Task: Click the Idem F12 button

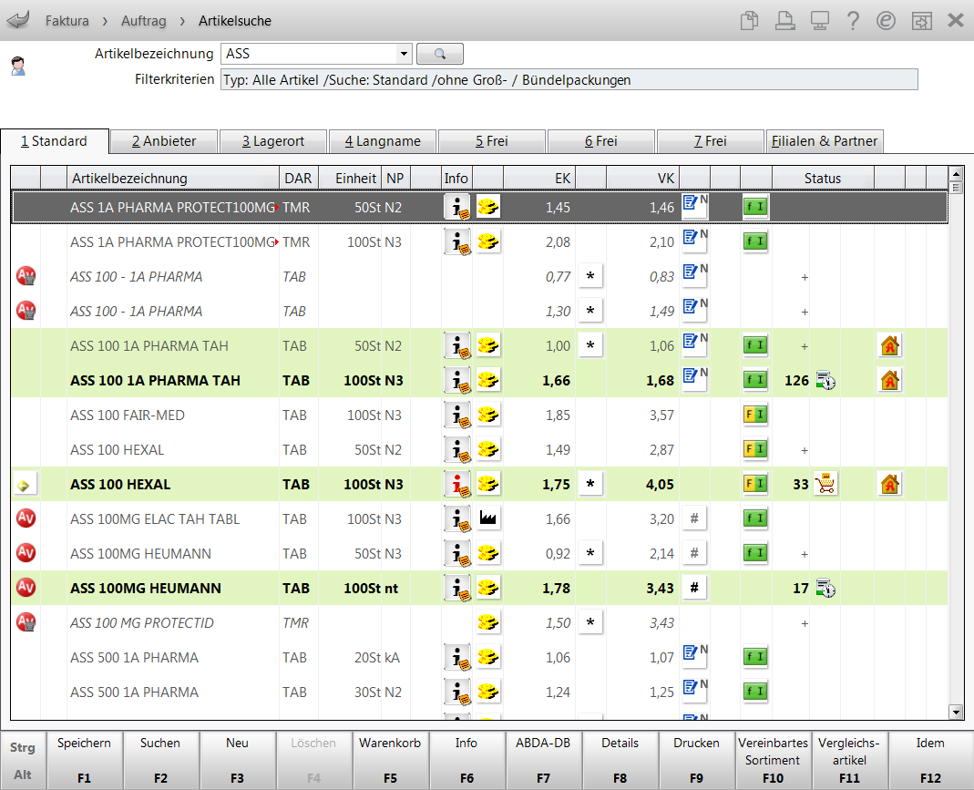Action: (x=930, y=760)
